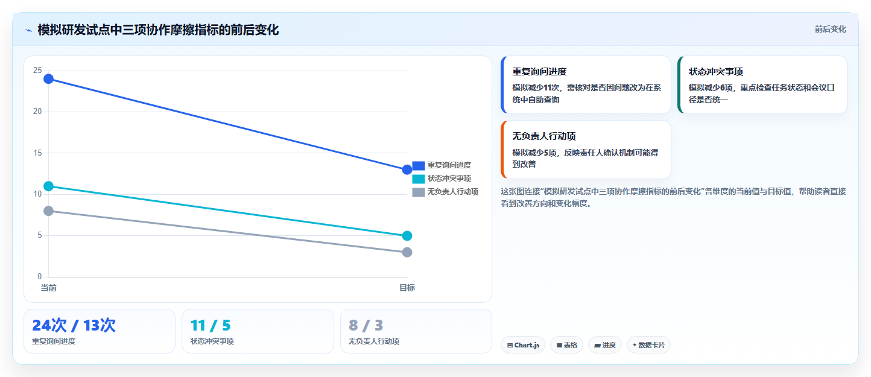Open the 重复询问进度 insight card
871x377 pixels.
coord(586,84)
